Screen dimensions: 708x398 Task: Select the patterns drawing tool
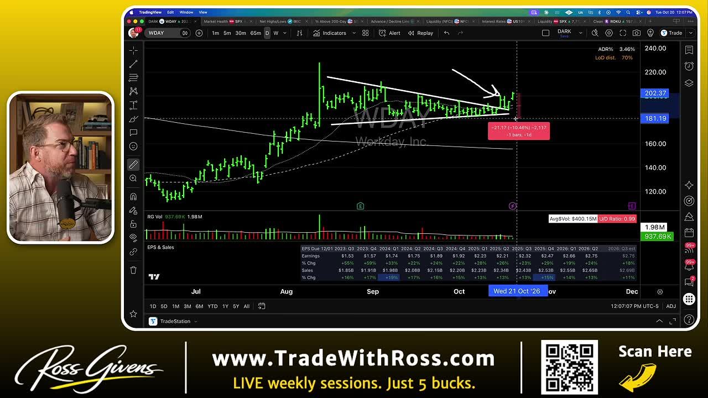pyautogui.click(x=133, y=91)
